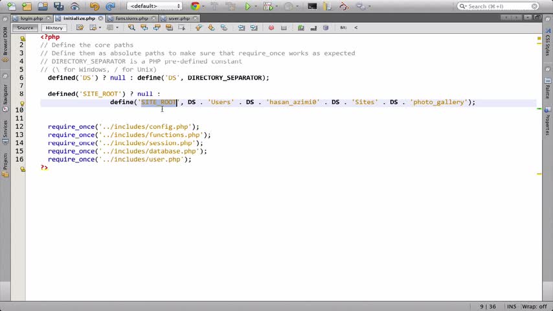Maximize the editor window button
Screen dimensions: 553x311
pyautogui.click(x=537, y=17)
